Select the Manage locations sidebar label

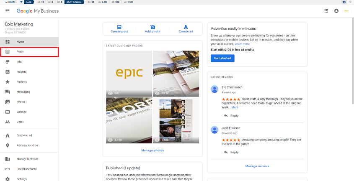[27, 159]
